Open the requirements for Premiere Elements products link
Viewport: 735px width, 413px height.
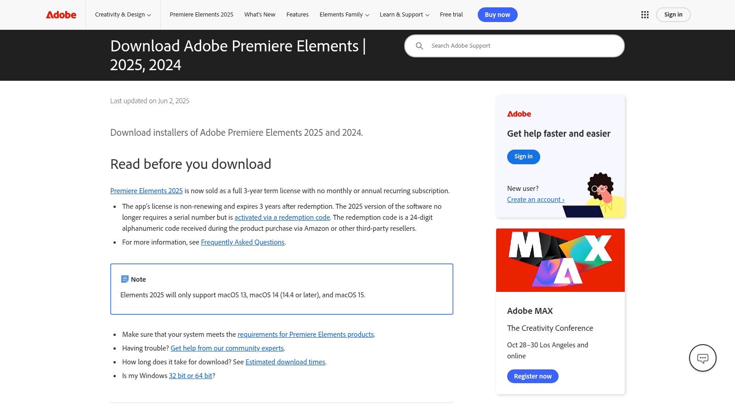pyautogui.click(x=305, y=334)
